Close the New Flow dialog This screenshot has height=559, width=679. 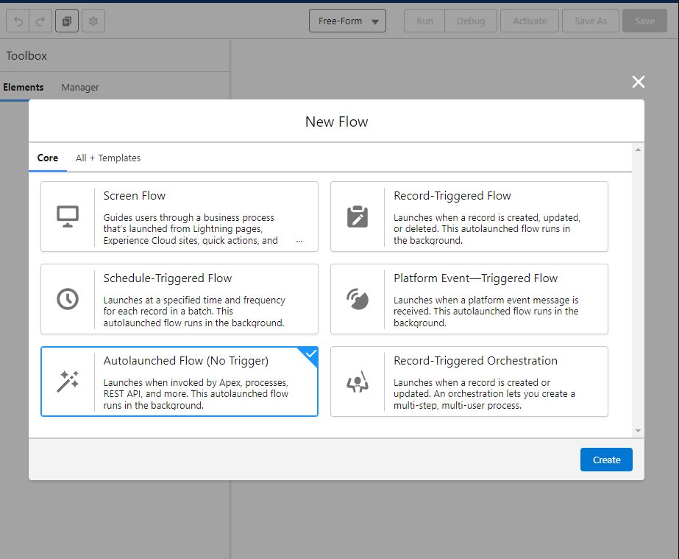pyautogui.click(x=638, y=82)
